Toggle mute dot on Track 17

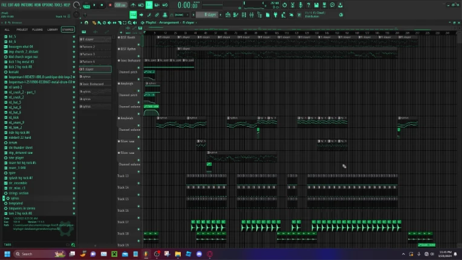click(138, 229)
